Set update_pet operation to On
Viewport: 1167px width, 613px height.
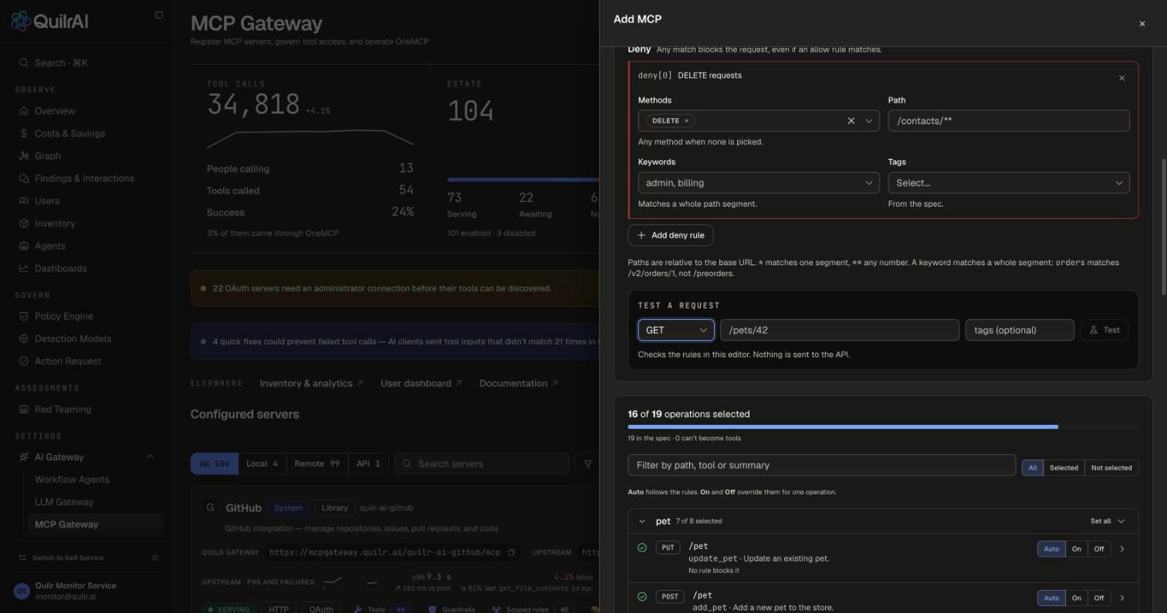[x=1076, y=549]
